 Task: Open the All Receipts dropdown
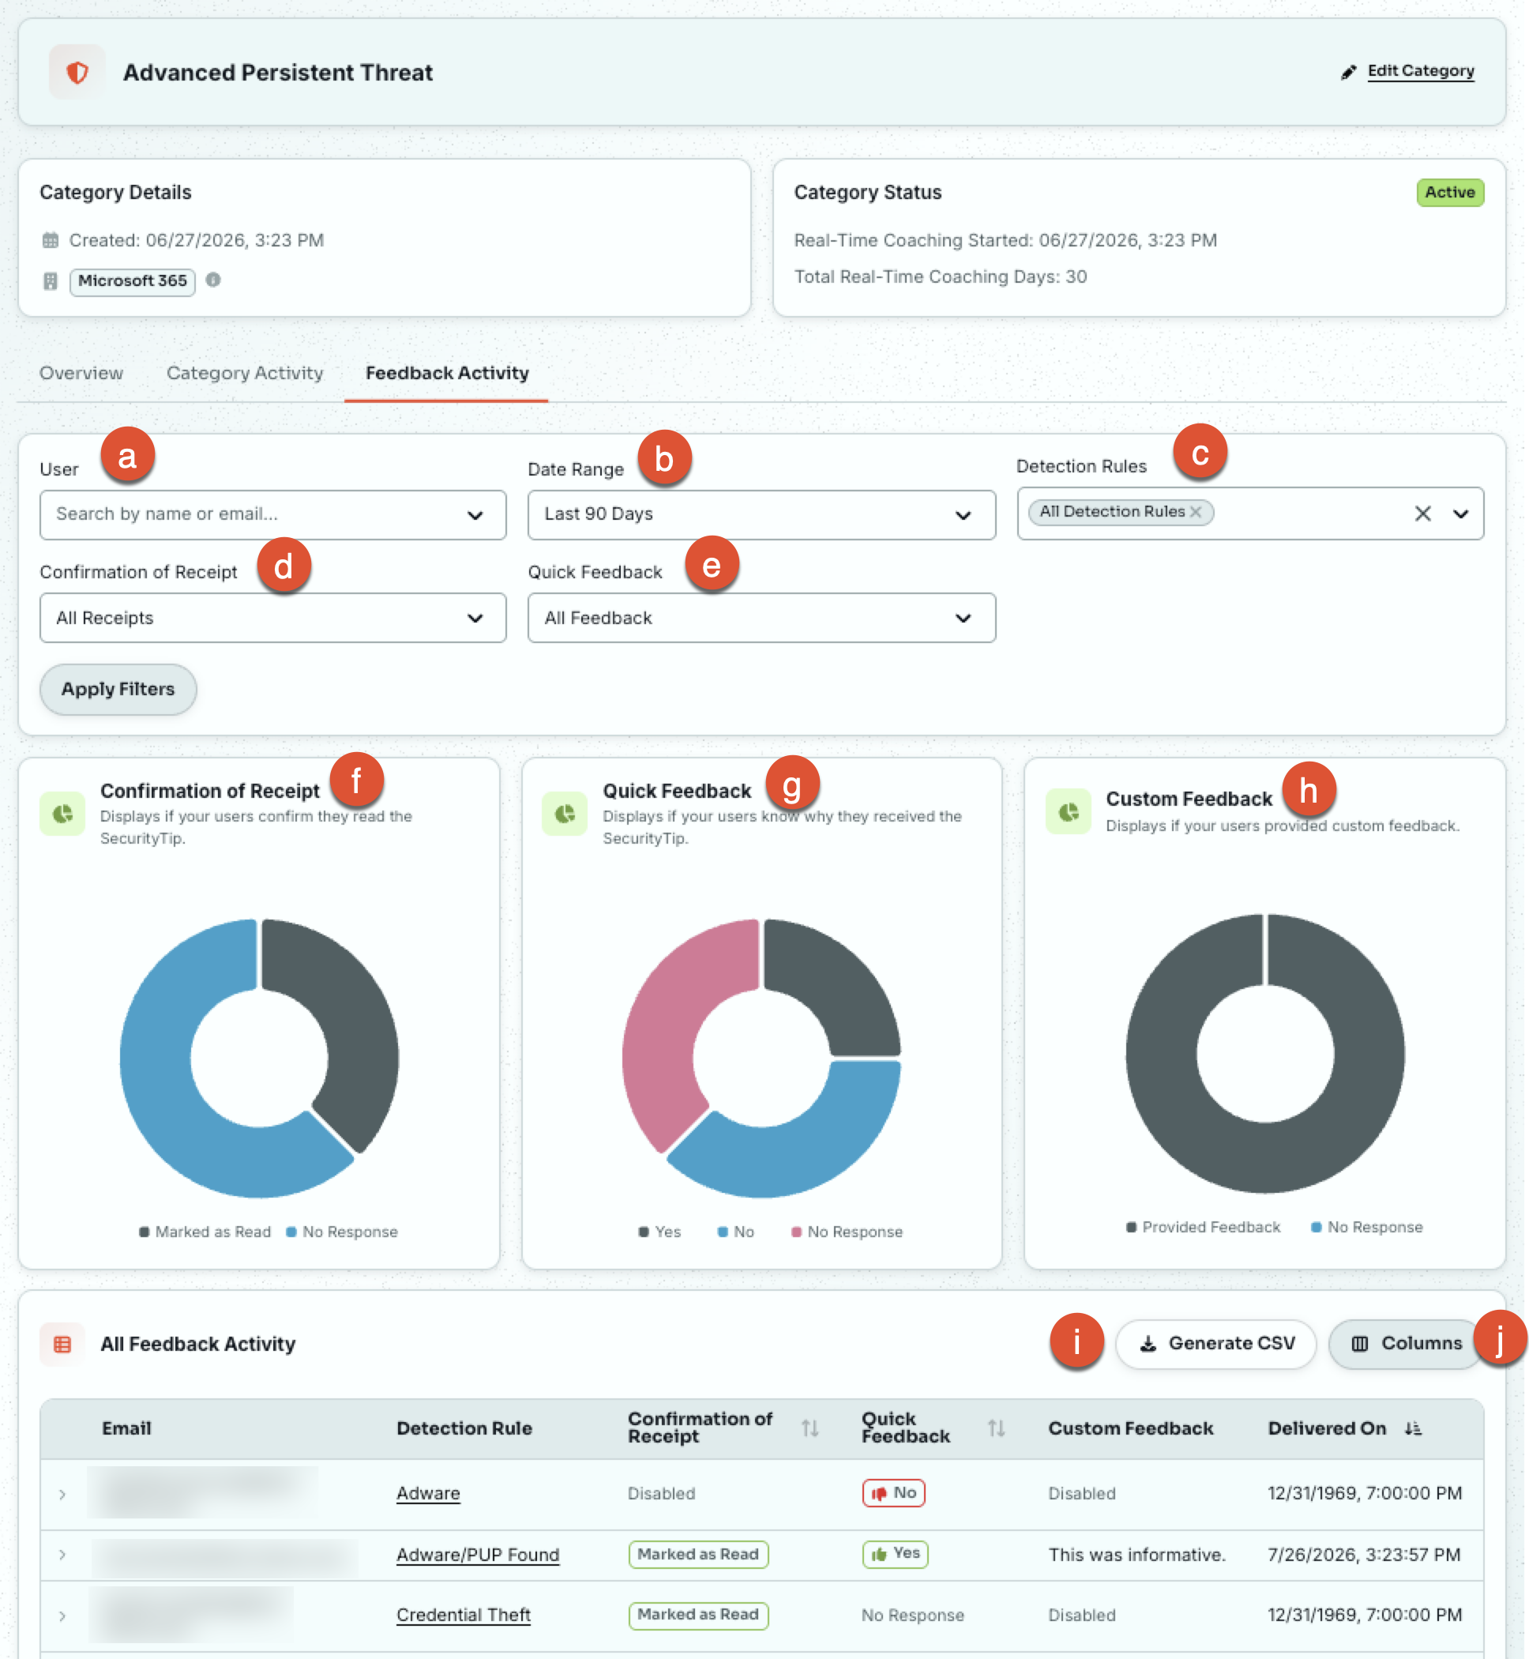pyautogui.click(x=273, y=617)
